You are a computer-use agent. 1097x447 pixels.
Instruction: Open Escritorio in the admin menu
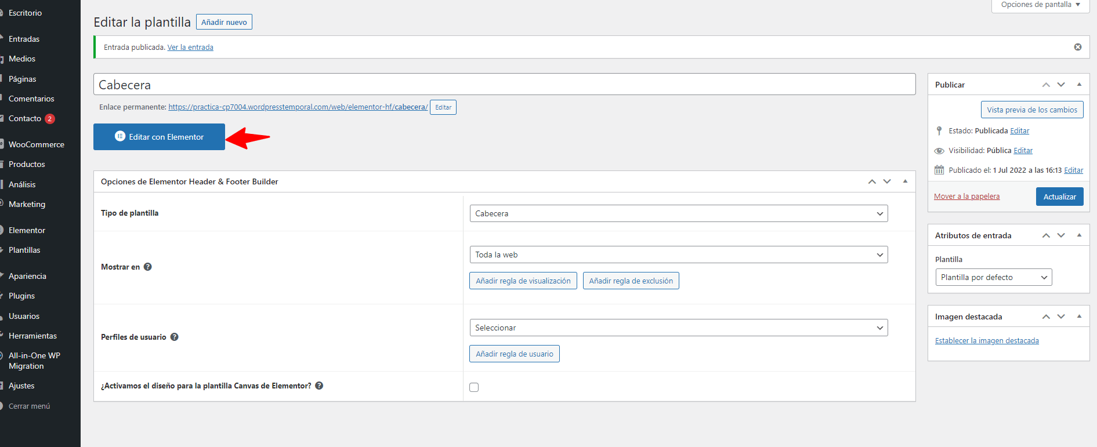25,13
